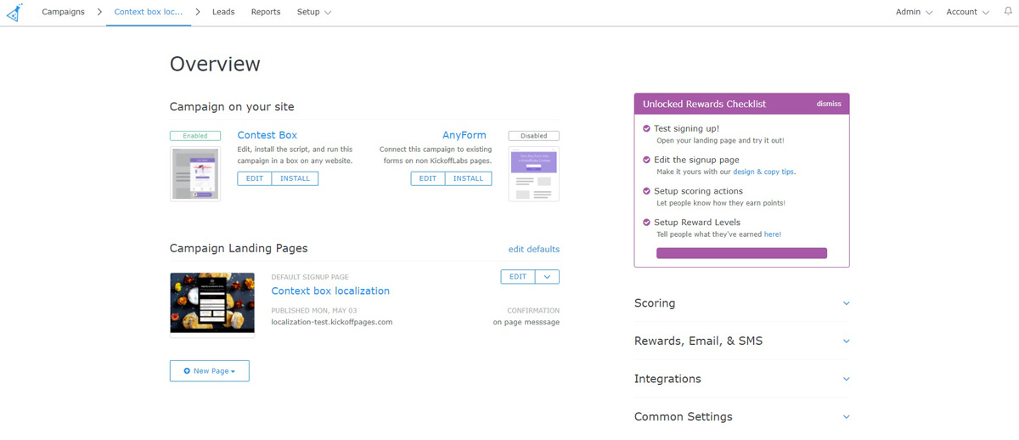The height and width of the screenshot is (440, 1019).
Task: Click the purple checklist progress bar
Action: (741, 253)
